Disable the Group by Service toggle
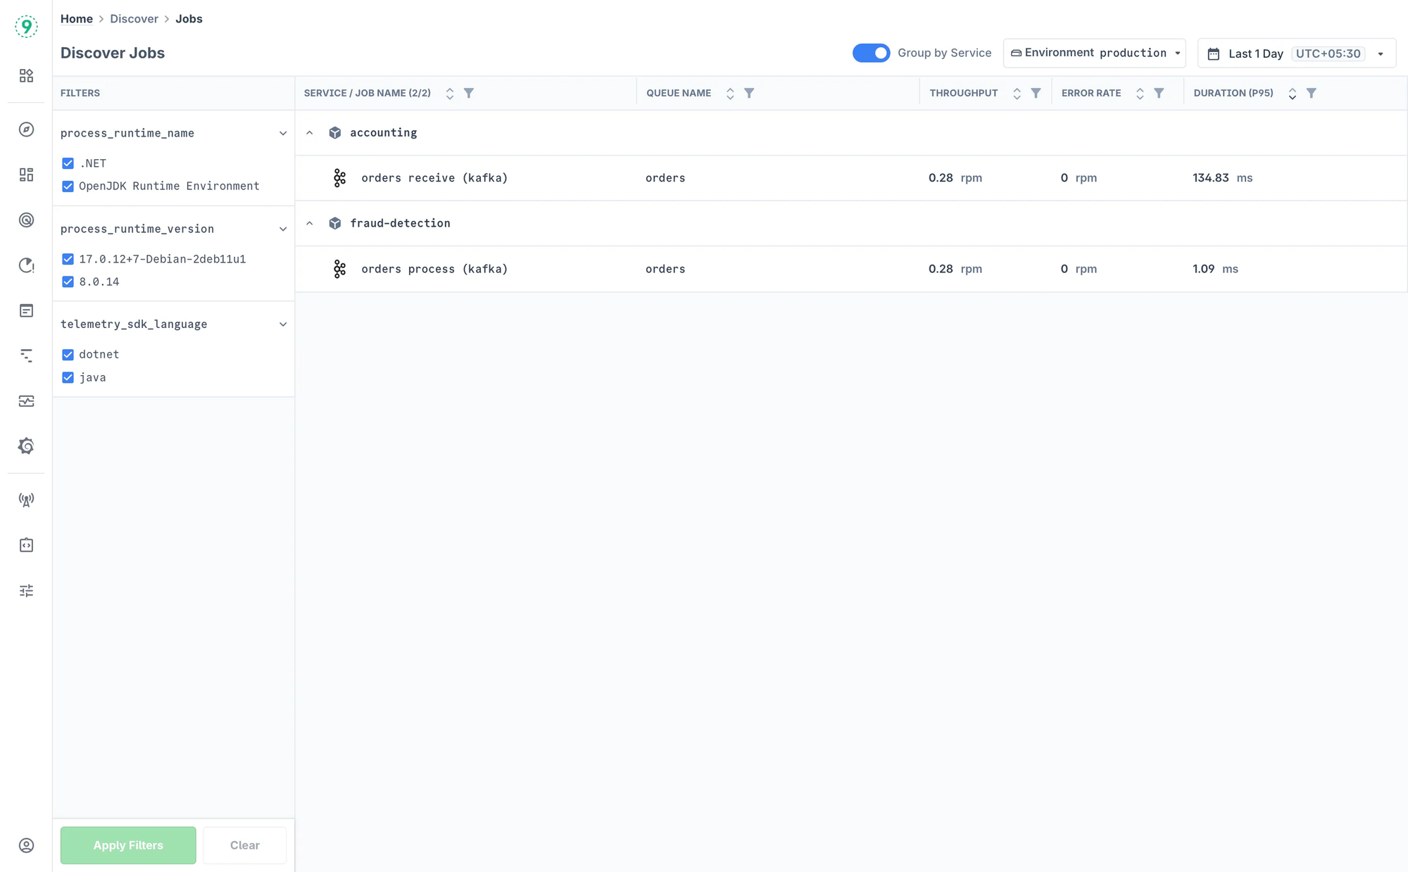The width and height of the screenshot is (1408, 872). 871,53
